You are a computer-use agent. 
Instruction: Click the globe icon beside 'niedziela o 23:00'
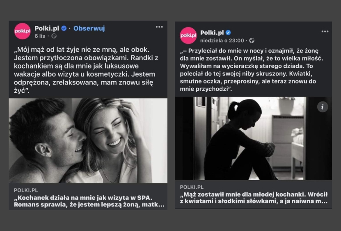(252, 41)
